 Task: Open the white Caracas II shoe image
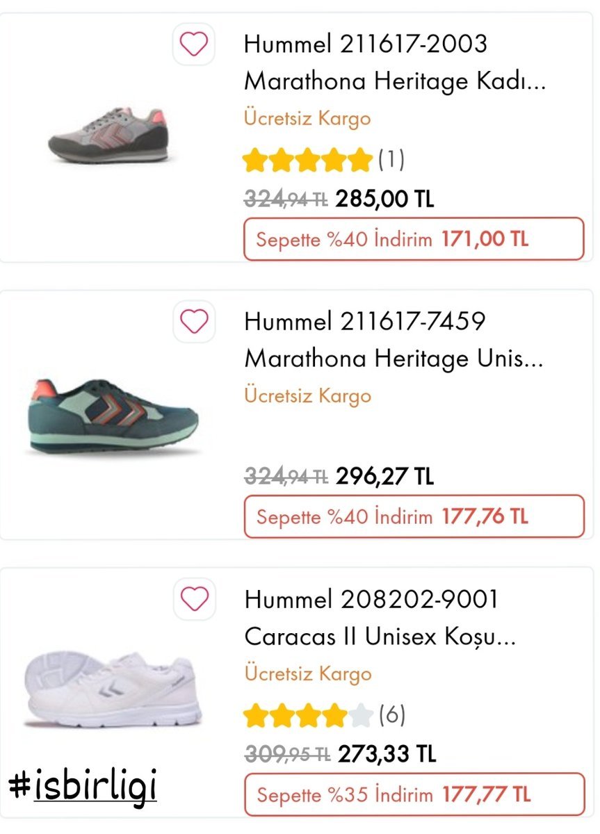tap(113, 688)
